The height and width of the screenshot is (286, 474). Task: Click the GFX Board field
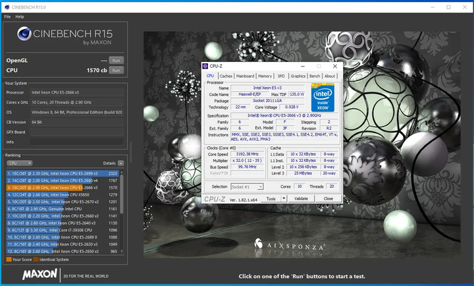click(77, 132)
